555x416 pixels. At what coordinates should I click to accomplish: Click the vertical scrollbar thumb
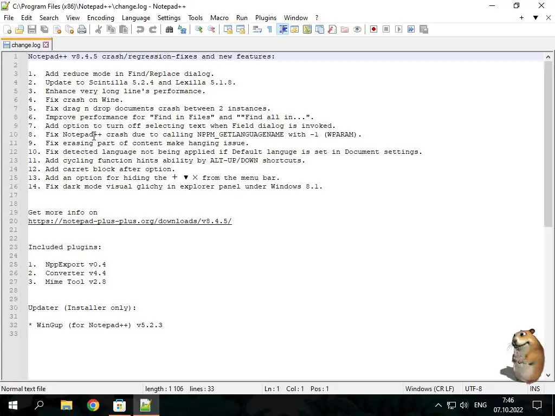(548, 144)
